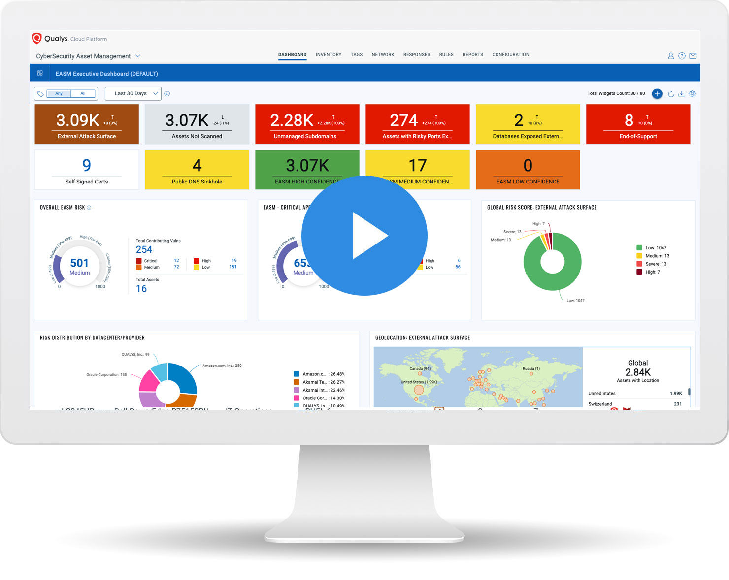
Task: Click the info icon beside Last 30 Days
Action: pyautogui.click(x=167, y=93)
